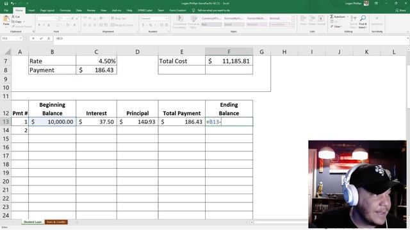The image size is (410, 230).
Task: Toggle Italic formatting
Action: coord(44,25)
